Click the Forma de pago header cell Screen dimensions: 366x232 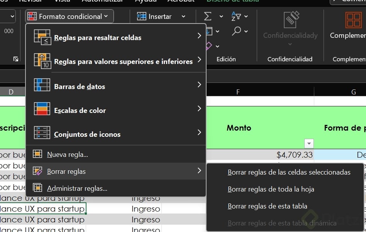point(340,128)
